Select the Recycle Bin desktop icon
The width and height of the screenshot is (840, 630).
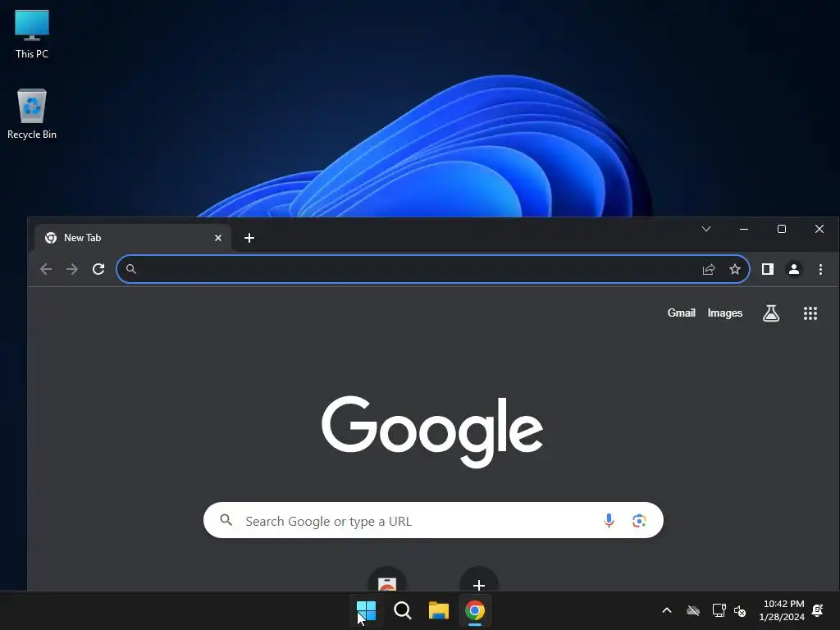point(32,114)
